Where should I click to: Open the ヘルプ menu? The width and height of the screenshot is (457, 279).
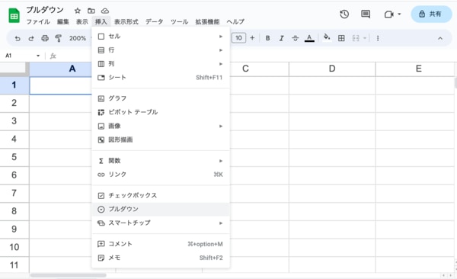pyautogui.click(x=235, y=21)
